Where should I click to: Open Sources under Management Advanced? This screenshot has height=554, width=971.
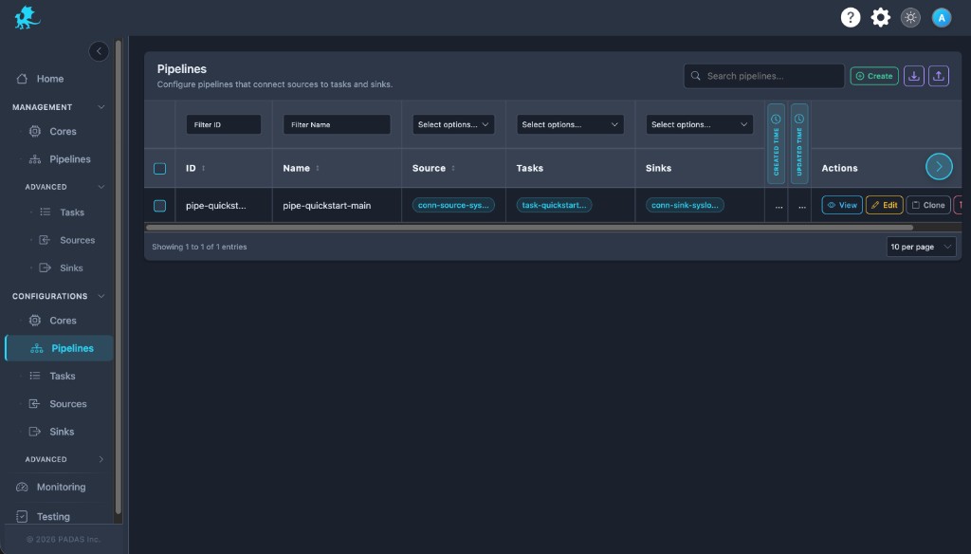(x=78, y=240)
